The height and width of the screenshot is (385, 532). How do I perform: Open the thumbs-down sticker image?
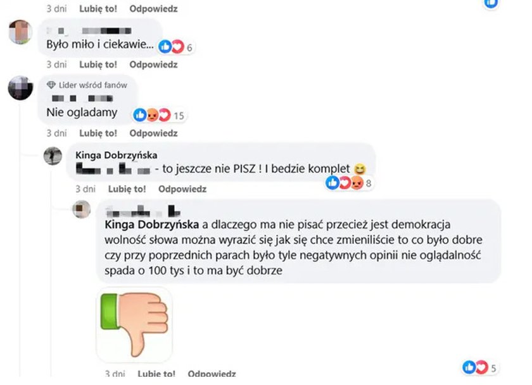pos(135,324)
